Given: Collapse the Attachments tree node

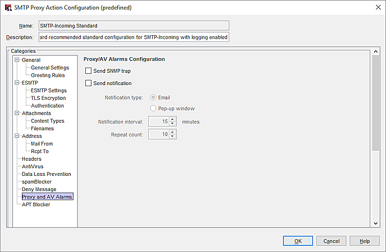Looking at the screenshot, I should (17, 113).
